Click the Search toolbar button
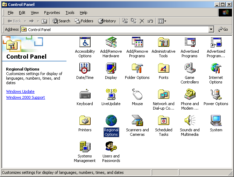Screen dimensions: 234x177 61,21
